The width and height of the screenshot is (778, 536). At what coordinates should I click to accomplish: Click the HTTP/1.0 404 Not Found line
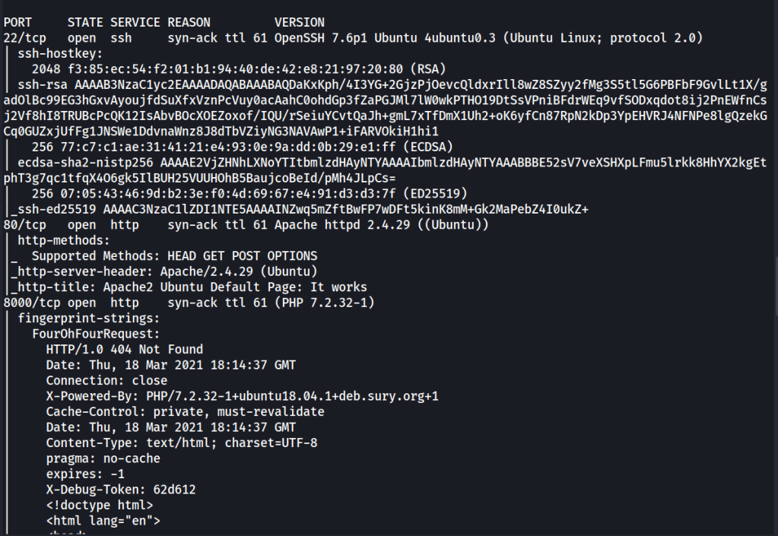[125, 350]
